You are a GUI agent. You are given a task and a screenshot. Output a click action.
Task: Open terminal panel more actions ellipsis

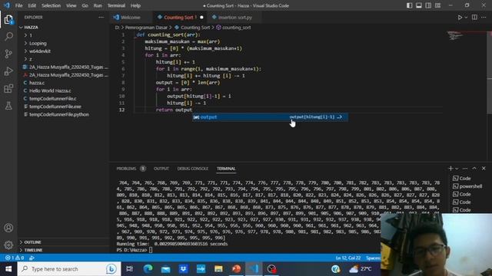click(465, 169)
